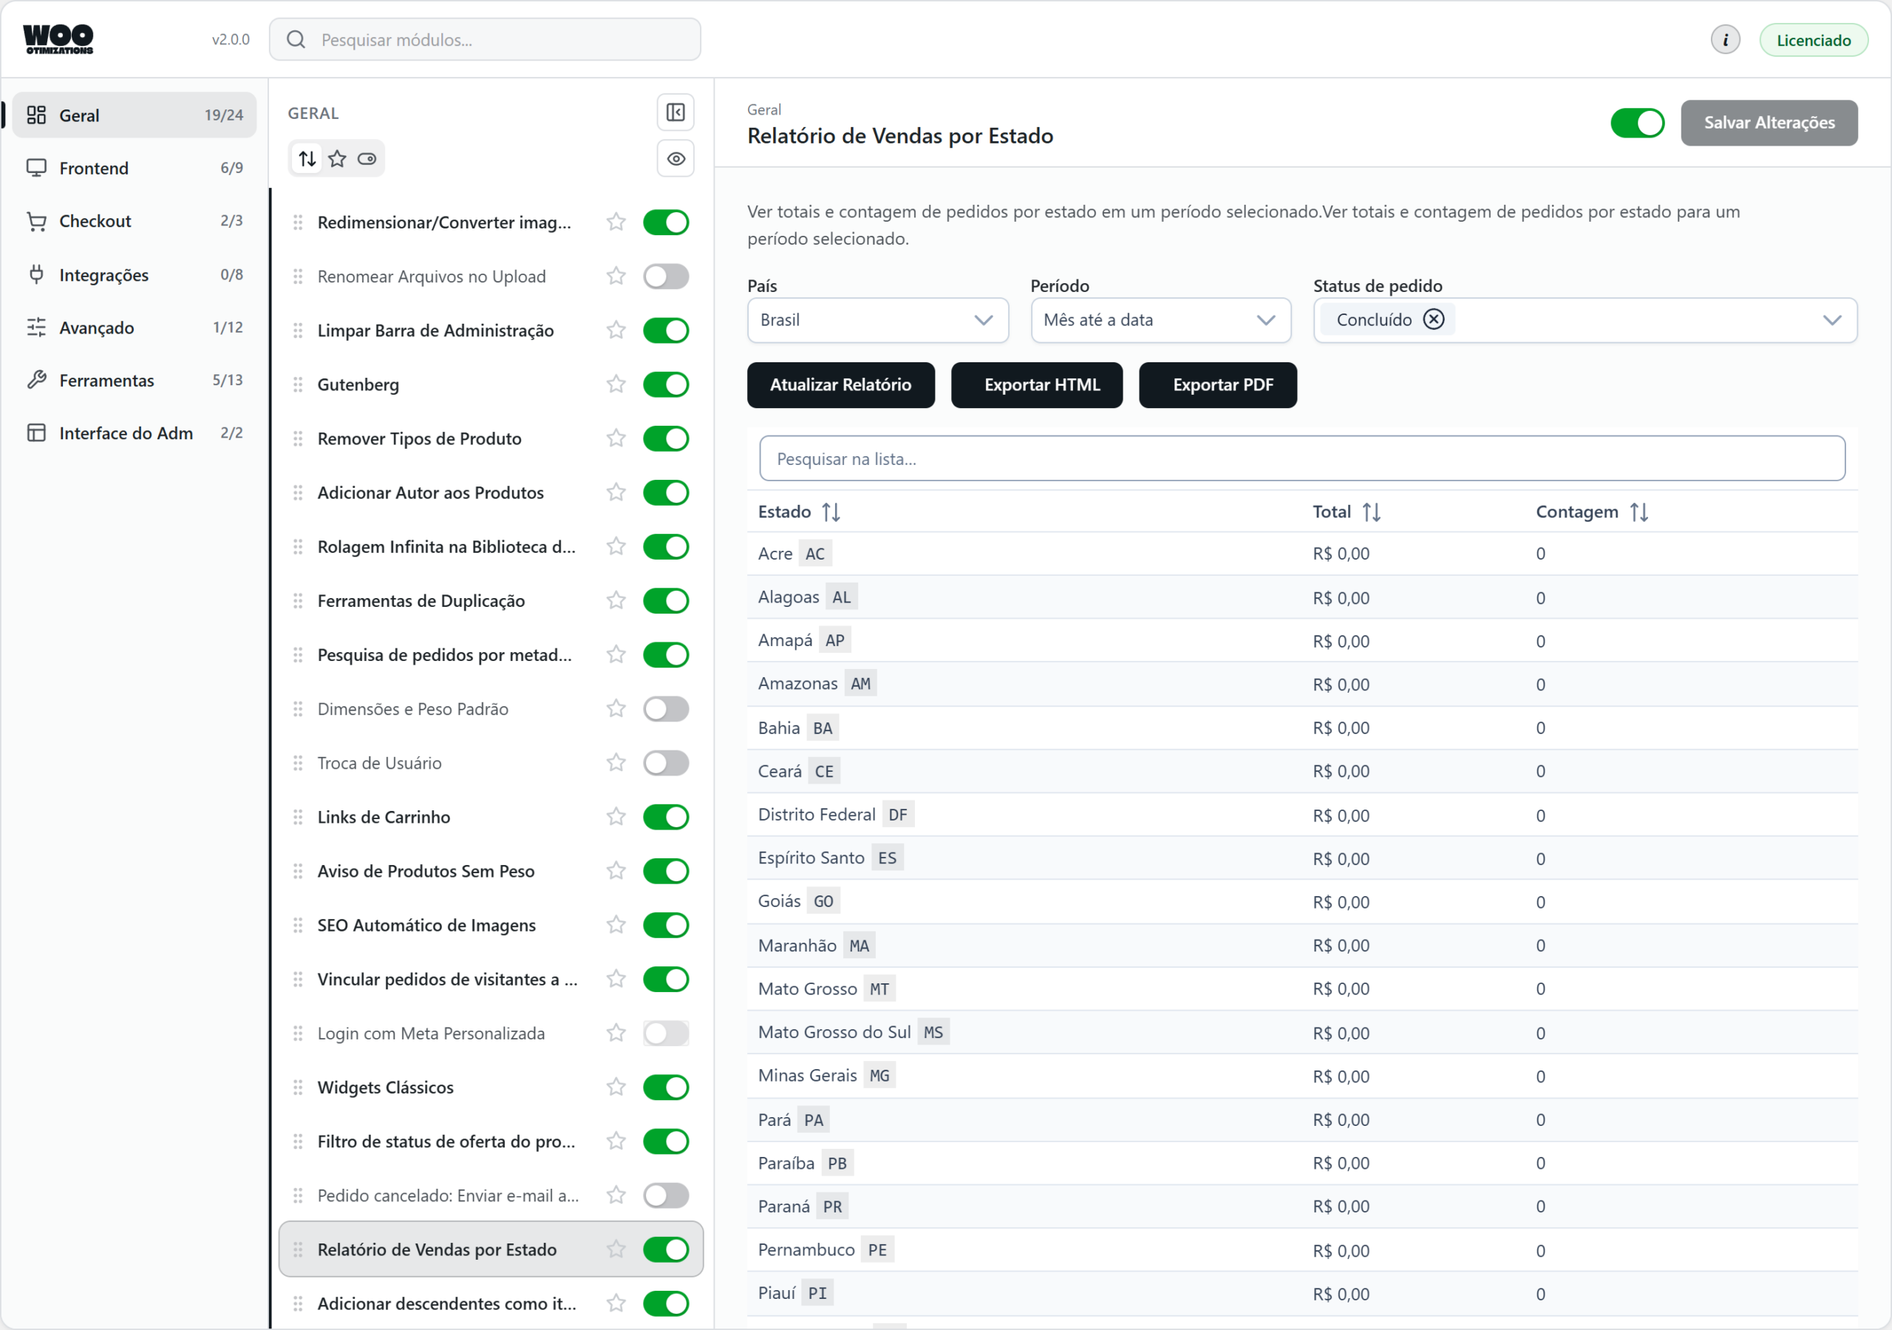Select the Avançado category
Viewport: 1892px width, 1330px height.
[135, 328]
